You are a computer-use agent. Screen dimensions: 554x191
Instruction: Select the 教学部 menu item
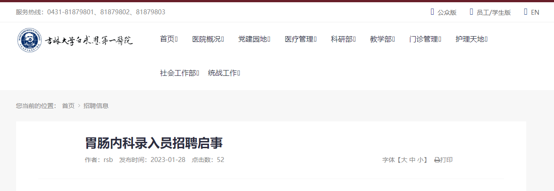[x=382, y=39]
